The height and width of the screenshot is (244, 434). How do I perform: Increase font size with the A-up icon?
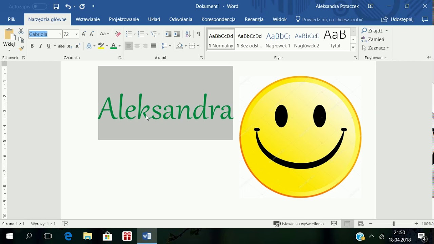(84, 34)
